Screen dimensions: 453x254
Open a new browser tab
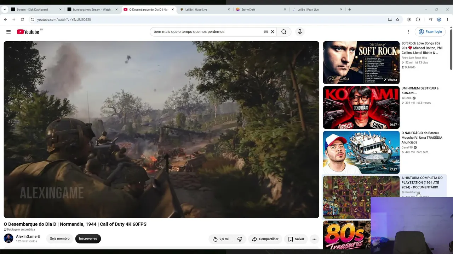click(x=350, y=10)
